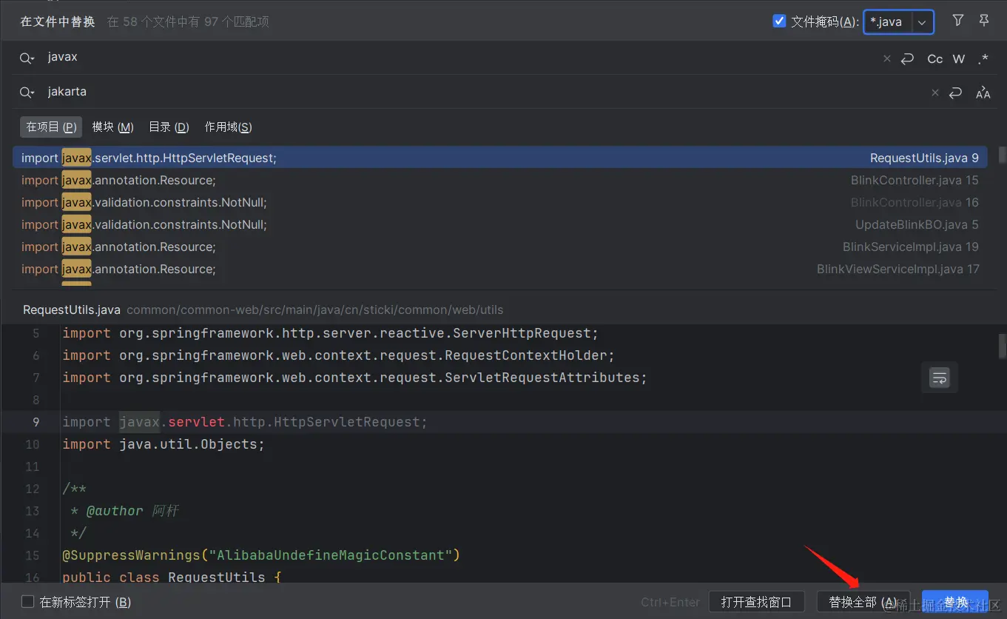Uncheck the 文件掩码 checkbox
Screen dimensions: 1007x619
pos(779,21)
